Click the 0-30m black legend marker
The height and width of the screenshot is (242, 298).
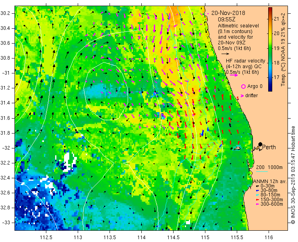click(257, 186)
